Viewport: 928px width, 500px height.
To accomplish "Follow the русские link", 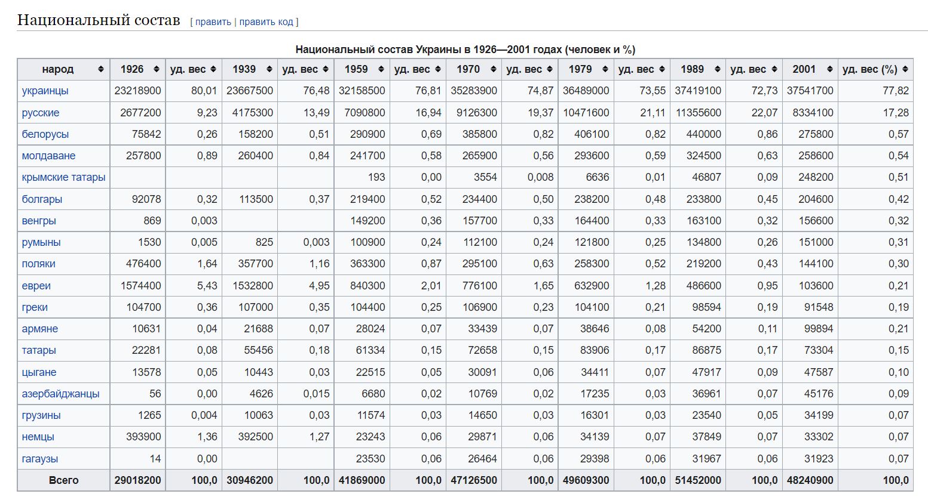I will (41, 113).
